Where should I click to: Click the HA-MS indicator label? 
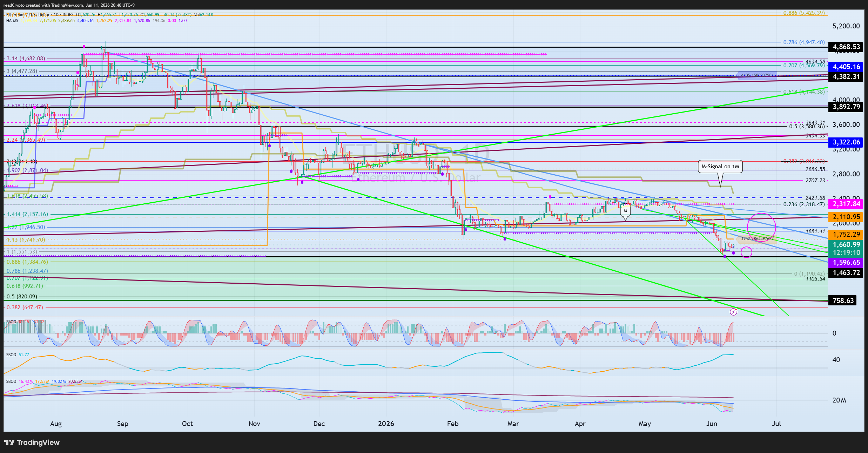pyautogui.click(x=12, y=21)
